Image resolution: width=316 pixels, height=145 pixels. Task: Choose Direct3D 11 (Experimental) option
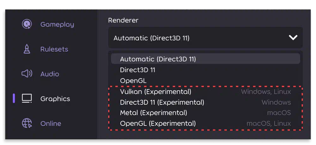[205, 103]
